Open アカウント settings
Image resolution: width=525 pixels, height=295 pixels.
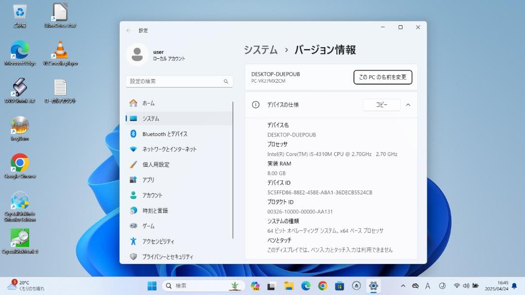click(x=179, y=195)
